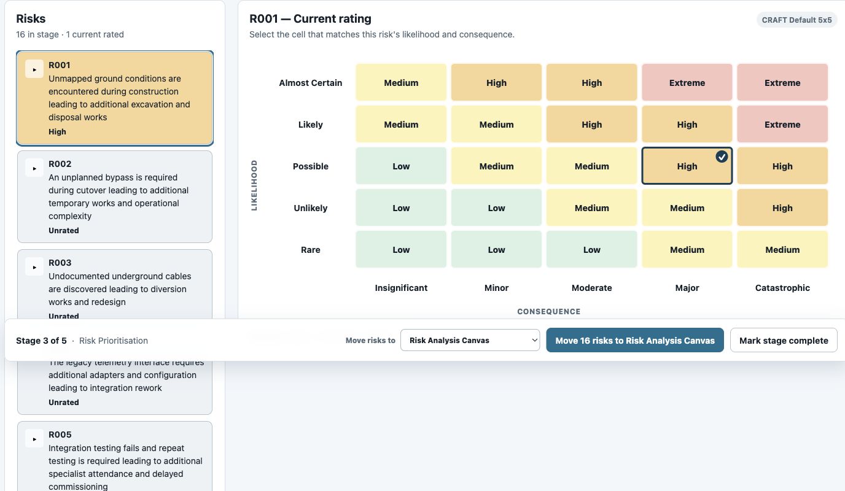Image resolution: width=845 pixels, height=491 pixels.
Task: Click Move 16 risks to Risk Analysis Canvas
Action: pyautogui.click(x=635, y=340)
